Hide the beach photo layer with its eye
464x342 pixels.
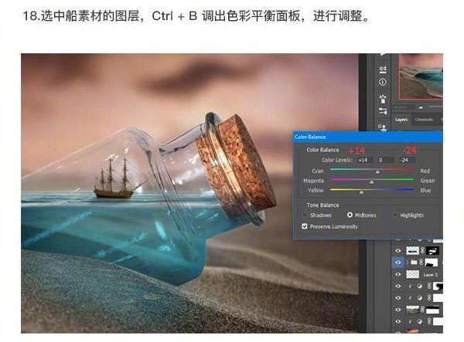(x=398, y=310)
